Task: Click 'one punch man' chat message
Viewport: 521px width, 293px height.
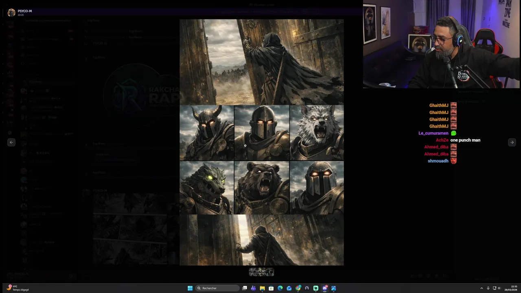Action: (465, 140)
